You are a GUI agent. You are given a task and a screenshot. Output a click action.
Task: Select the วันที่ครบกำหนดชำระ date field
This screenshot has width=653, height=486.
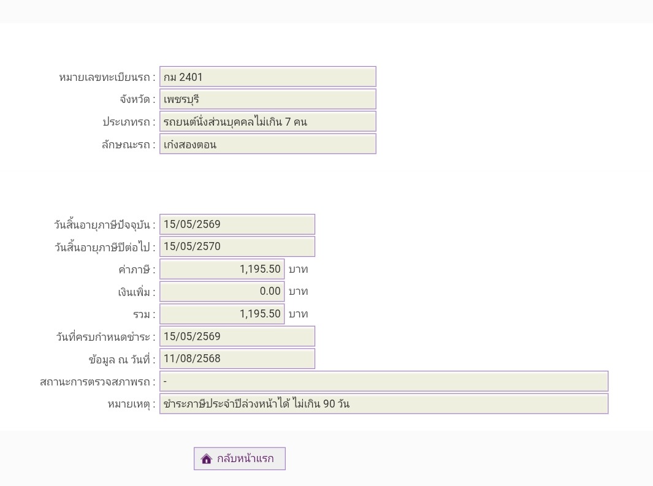(x=237, y=336)
